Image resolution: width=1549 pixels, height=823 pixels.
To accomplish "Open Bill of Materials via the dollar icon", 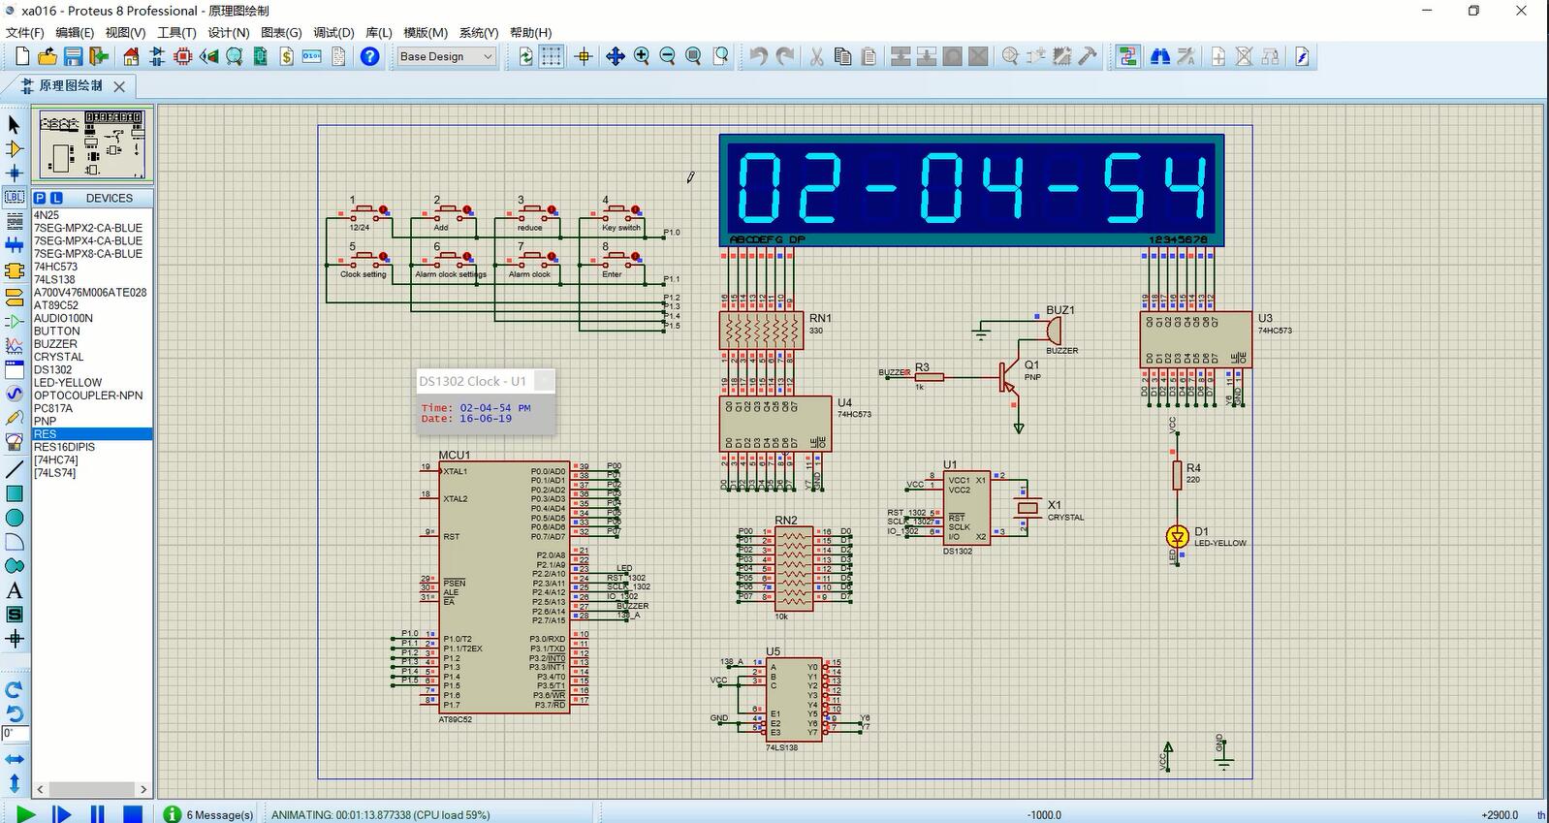I will [x=286, y=56].
